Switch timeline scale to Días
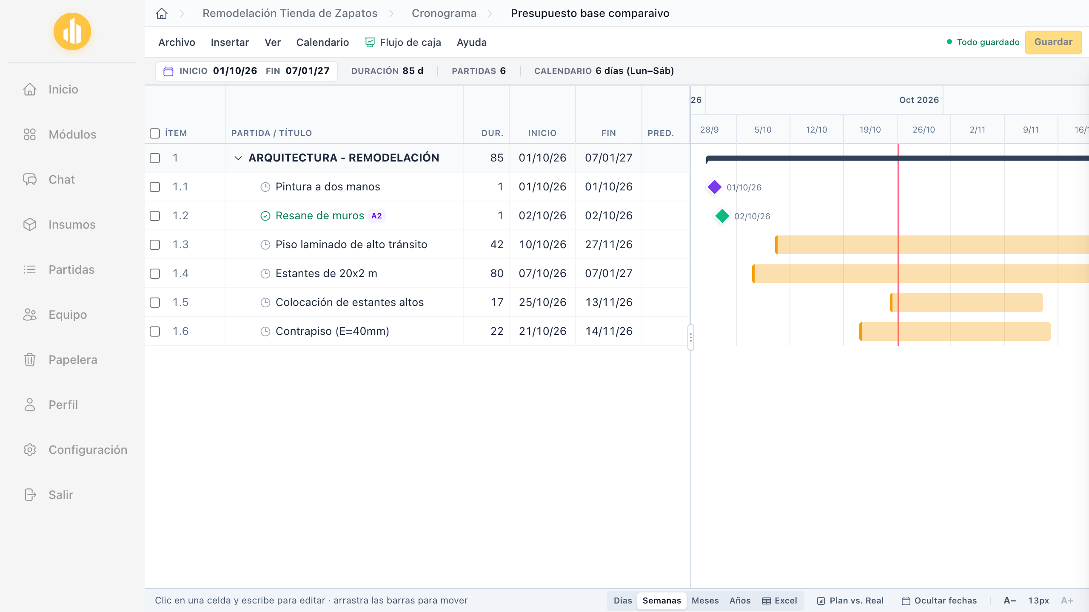The image size is (1089, 612). tap(623, 601)
